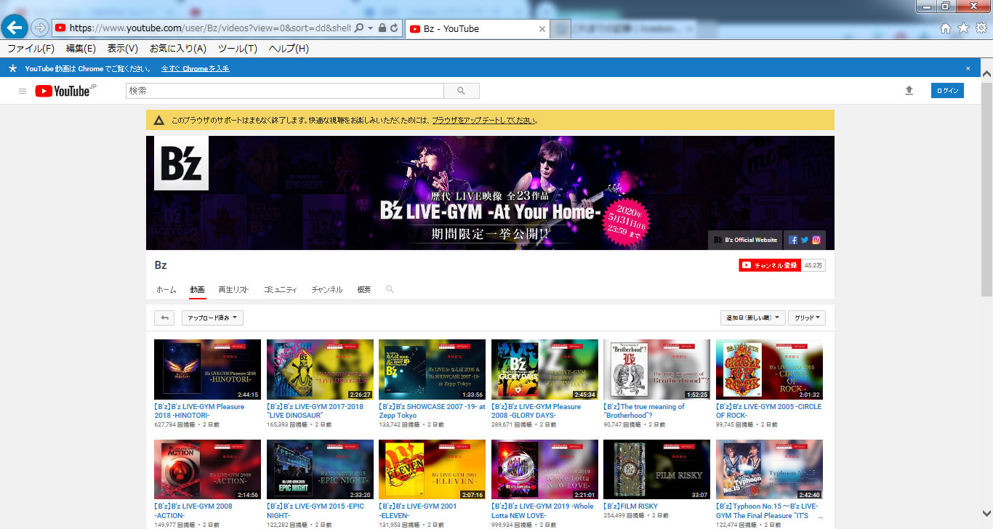Click the B'z channel logo on banner
Screen dimensions: 993x529
pyautogui.click(x=182, y=163)
